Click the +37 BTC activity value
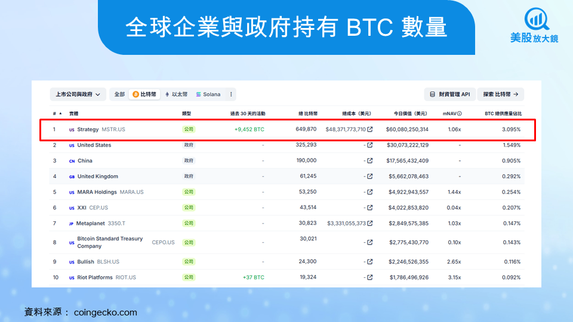The width and height of the screenshot is (573, 322). 254,277
